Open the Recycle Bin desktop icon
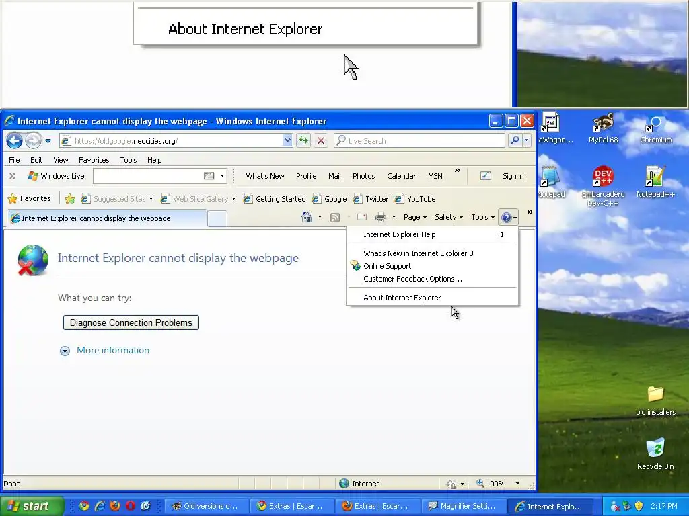Image resolution: width=689 pixels, height=516 pixels. click(655, 454)
